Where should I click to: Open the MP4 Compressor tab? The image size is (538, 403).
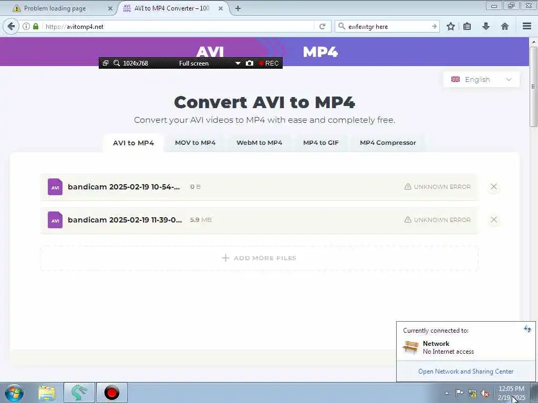(x=388, y=143)
